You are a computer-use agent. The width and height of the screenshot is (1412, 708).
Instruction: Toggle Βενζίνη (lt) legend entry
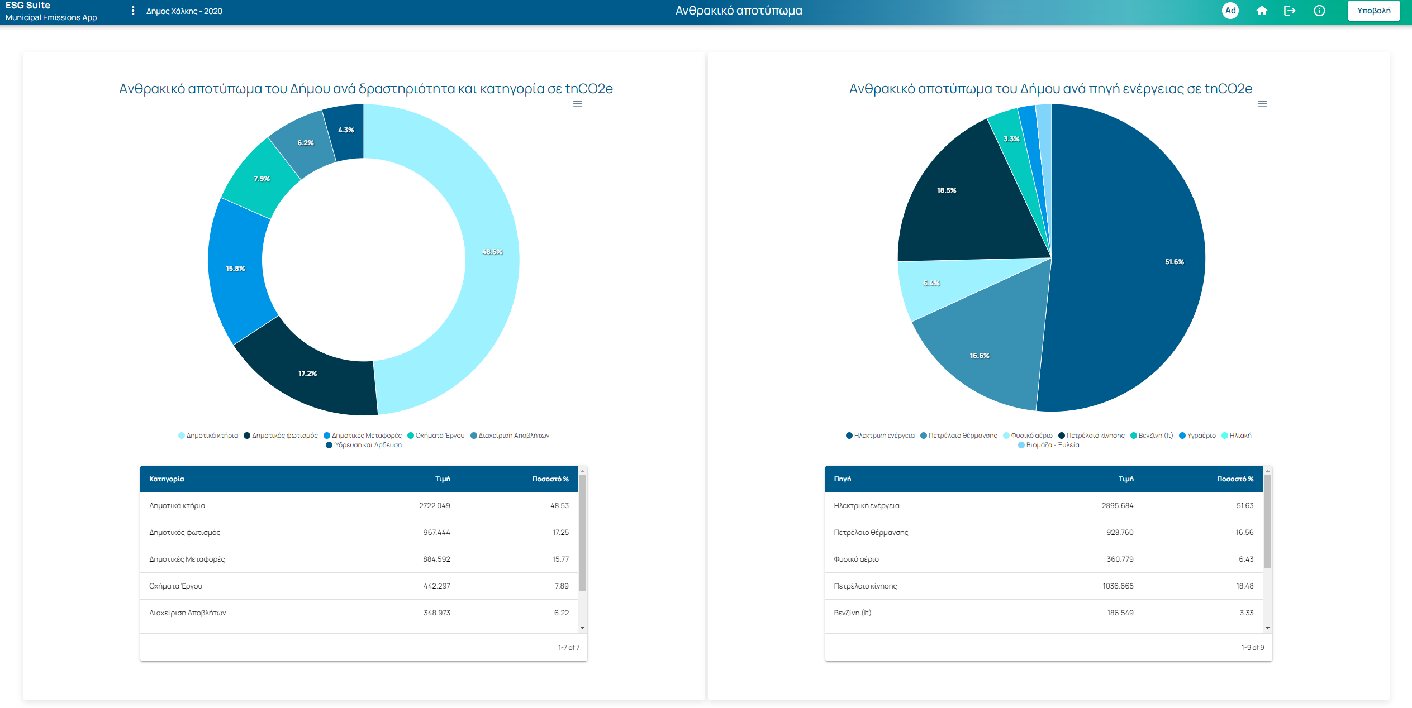(x=1152, y=436)
